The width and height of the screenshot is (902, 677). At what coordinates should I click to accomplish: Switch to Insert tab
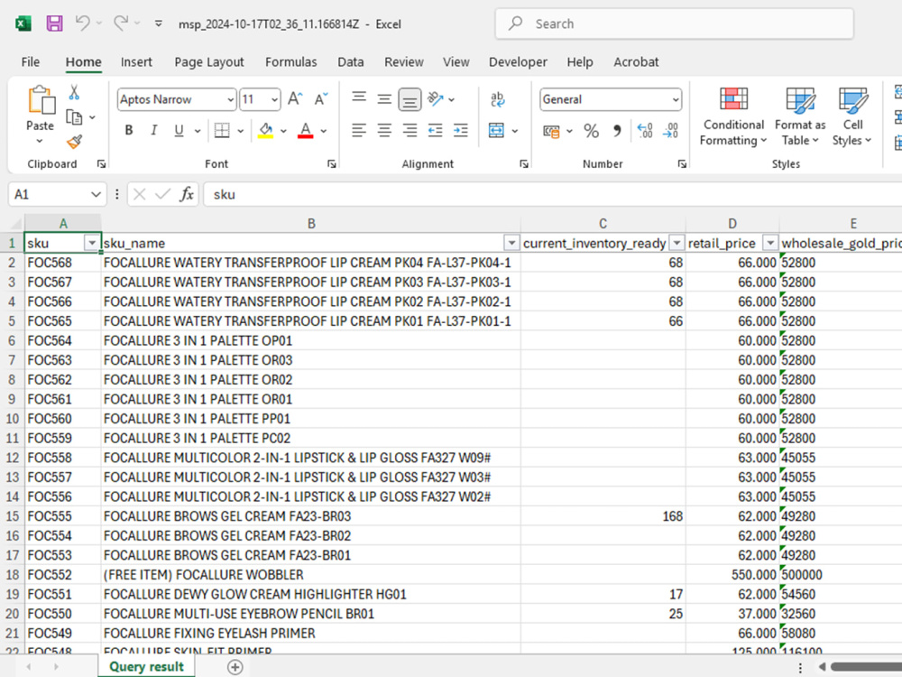coord(136,61)
